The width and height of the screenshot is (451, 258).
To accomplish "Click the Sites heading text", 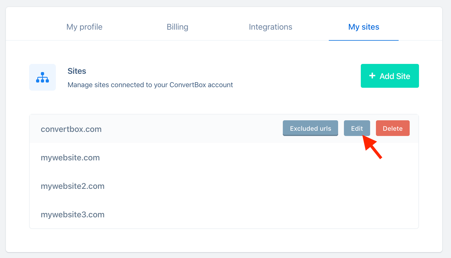I will click(77, 71).
